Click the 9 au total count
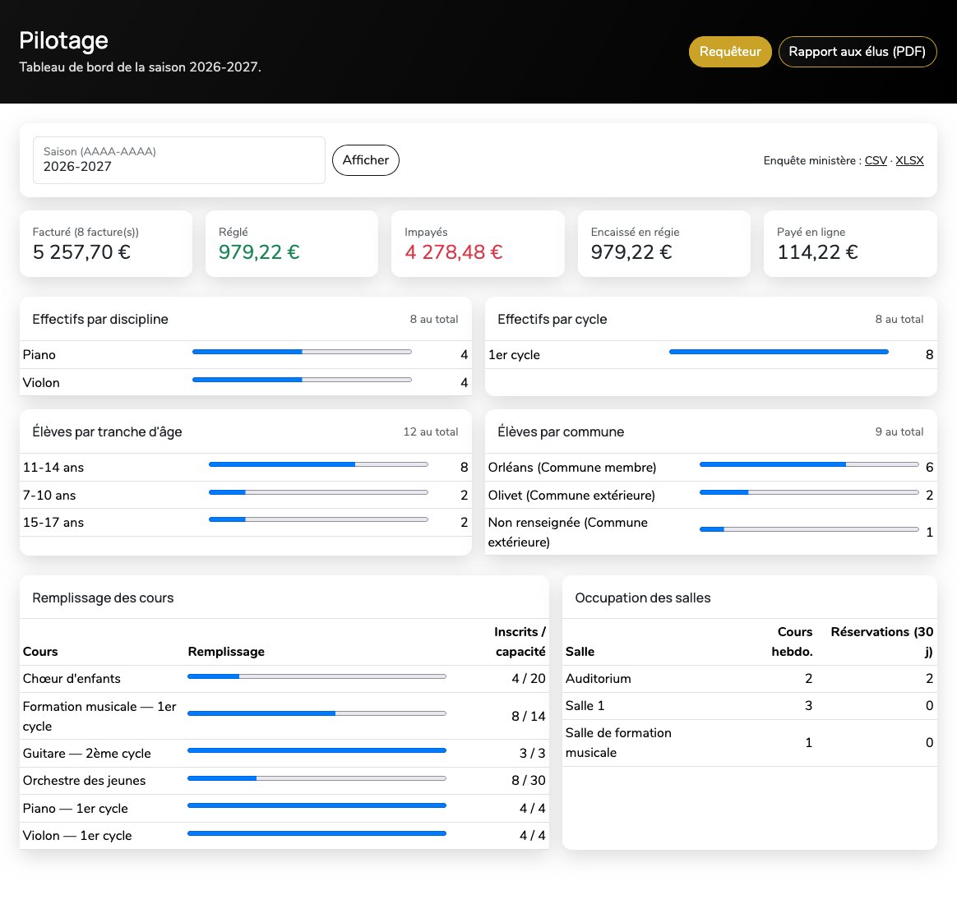Screen dimensions: 957x909 pos(899,432)
